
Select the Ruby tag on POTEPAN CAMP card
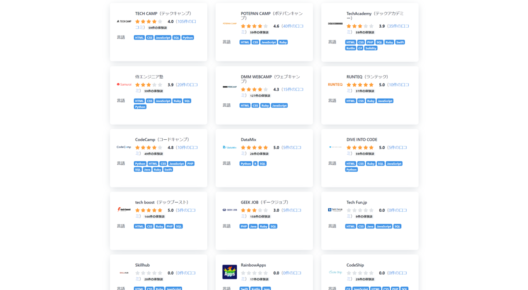pyautogui.click(x=283, y=43)
